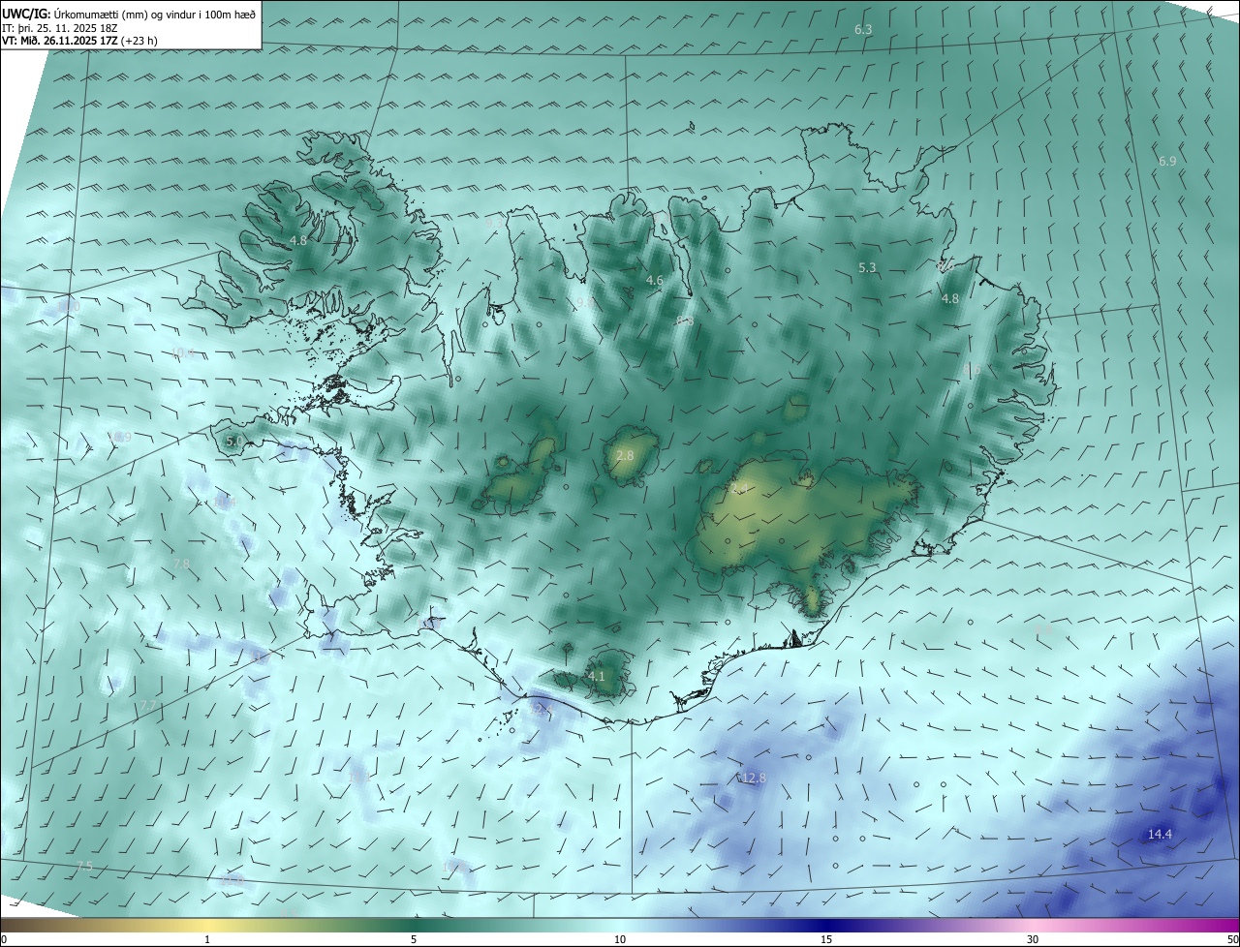Screen dimensions: 1240x947
Task: Click the "15" label on the color scale
Action: pyautogui.click(x=826, y=939)
